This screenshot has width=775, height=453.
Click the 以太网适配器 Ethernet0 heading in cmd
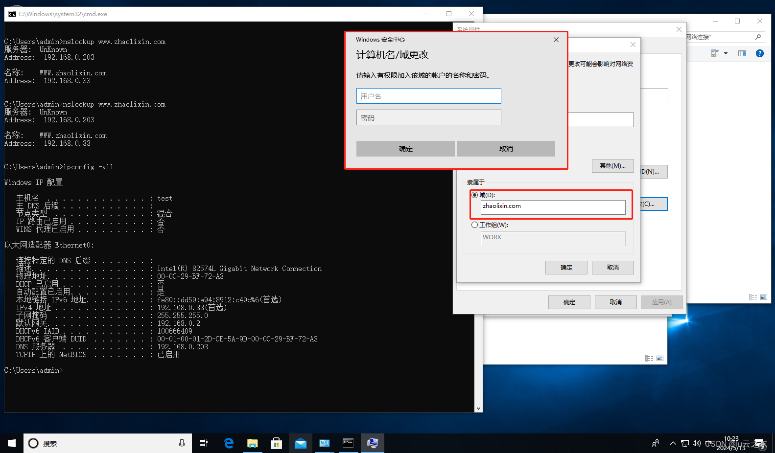49,245
